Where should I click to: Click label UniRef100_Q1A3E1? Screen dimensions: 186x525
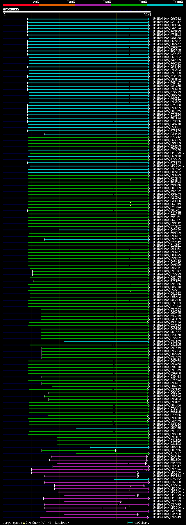(167, 246)
